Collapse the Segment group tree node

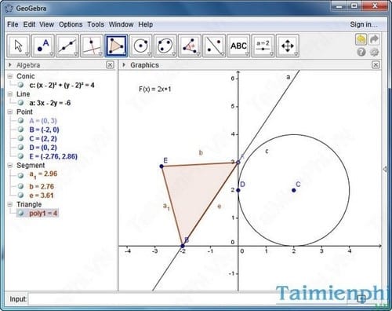(x=10, y=166)
